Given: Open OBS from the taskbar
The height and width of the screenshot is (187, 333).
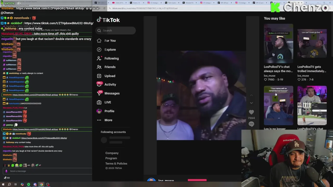Looking at the screenshot, I should point(48,184).
